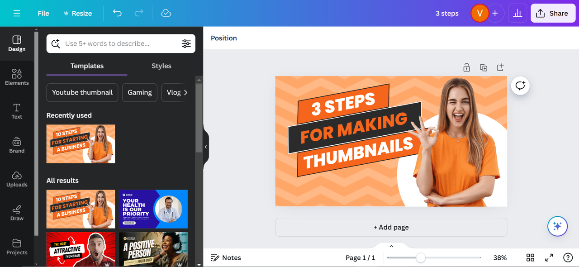Undo the last action

pos(117,13)
